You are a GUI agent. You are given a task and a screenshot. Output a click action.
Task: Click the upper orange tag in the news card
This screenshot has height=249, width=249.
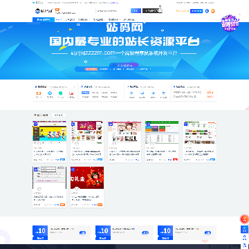coord(210,92)
